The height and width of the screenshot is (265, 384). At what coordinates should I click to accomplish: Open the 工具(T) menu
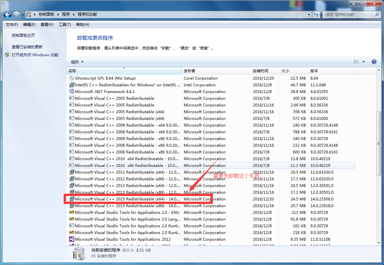point(65,25)
